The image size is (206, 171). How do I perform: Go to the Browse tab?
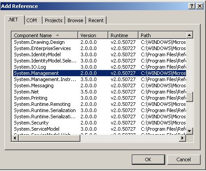(75, 20)
